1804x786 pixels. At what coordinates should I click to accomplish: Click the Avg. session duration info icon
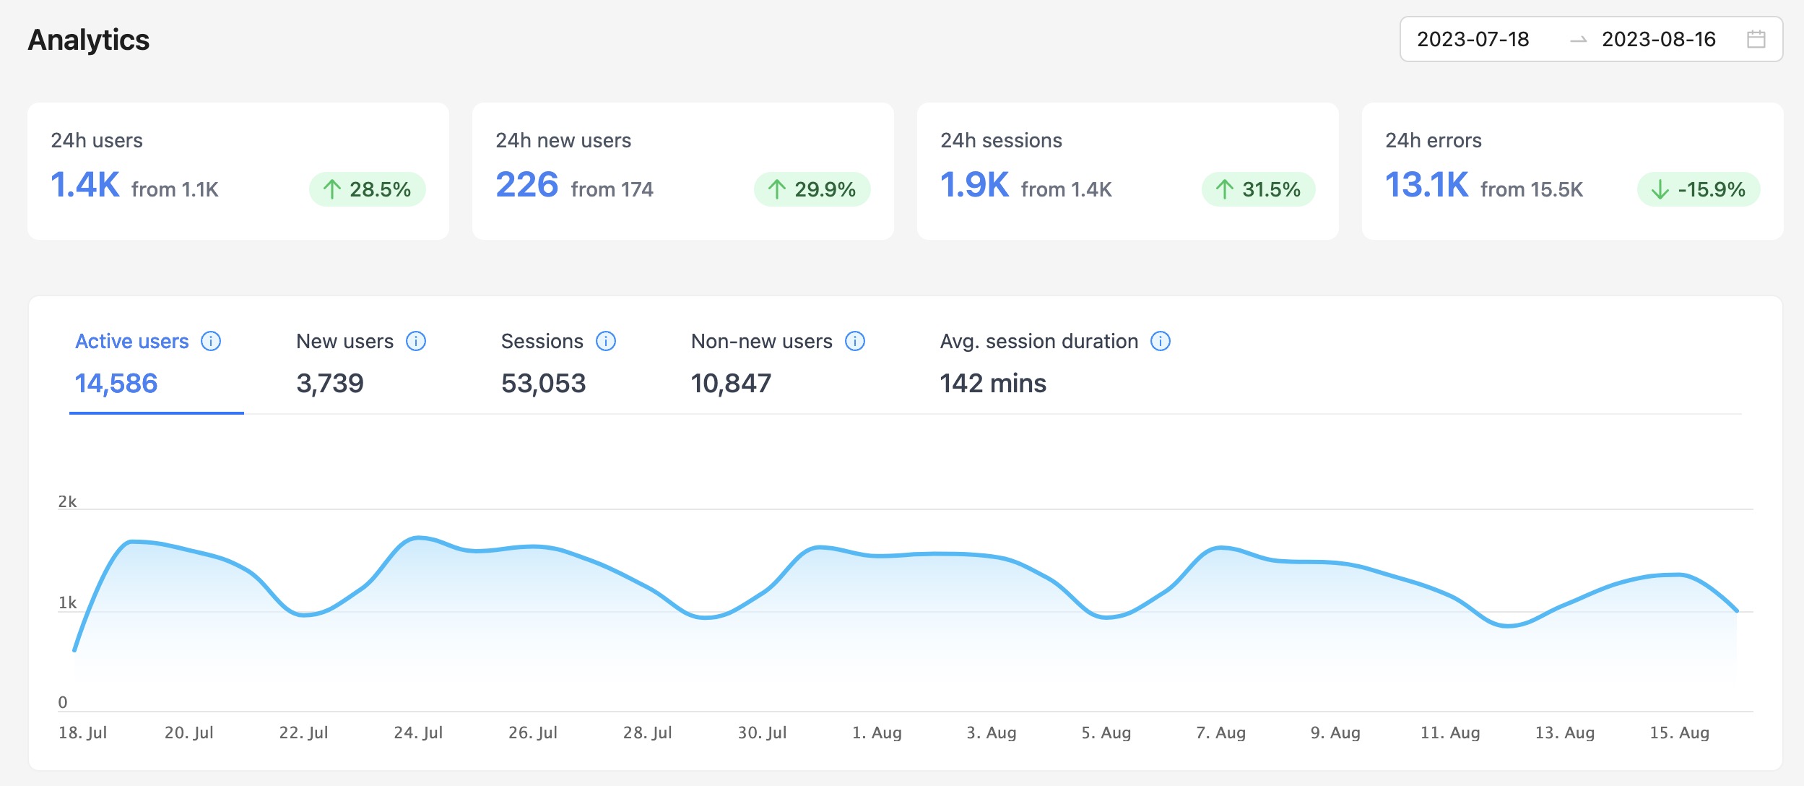1161,341
